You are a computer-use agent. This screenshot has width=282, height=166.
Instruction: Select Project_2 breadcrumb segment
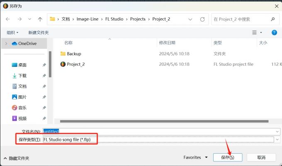161,19
